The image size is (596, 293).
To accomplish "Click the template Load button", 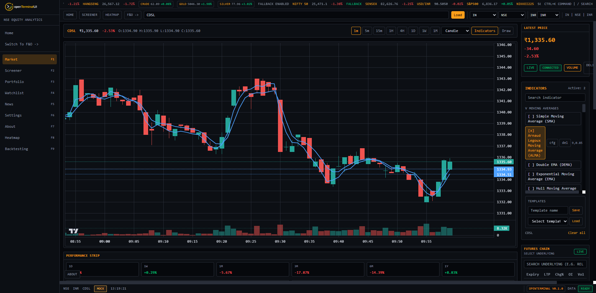I will point(576,221).
